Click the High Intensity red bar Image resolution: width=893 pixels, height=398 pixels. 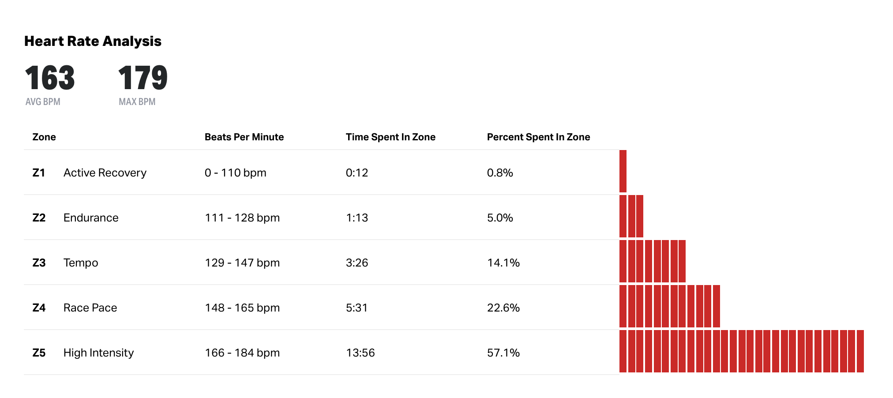point(742,351)
